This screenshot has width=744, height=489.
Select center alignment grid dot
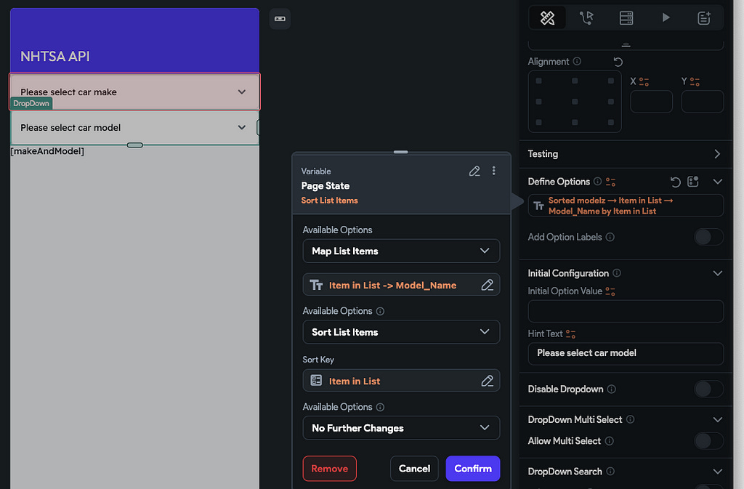pyautogui.click(x=575, y=102)
